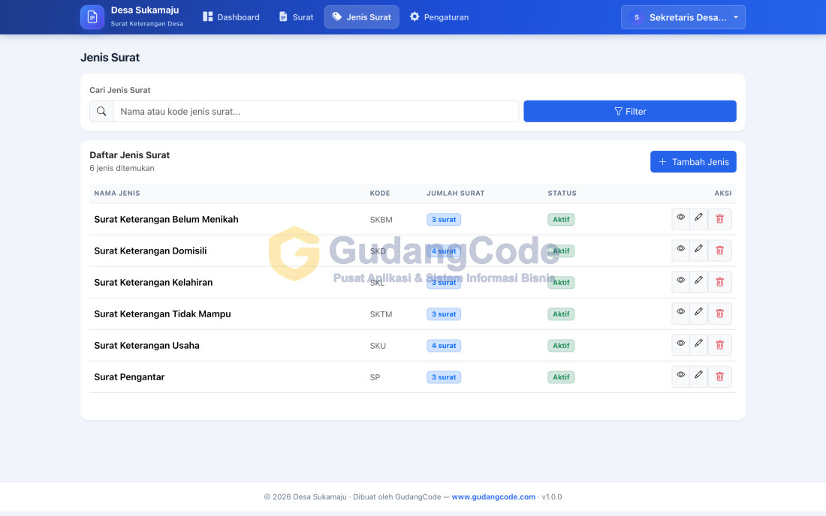Click the Desa Sukamaju document logo icon
This screenshot has width=826, height=516.
pyautogui.click(x=92, y=16)
